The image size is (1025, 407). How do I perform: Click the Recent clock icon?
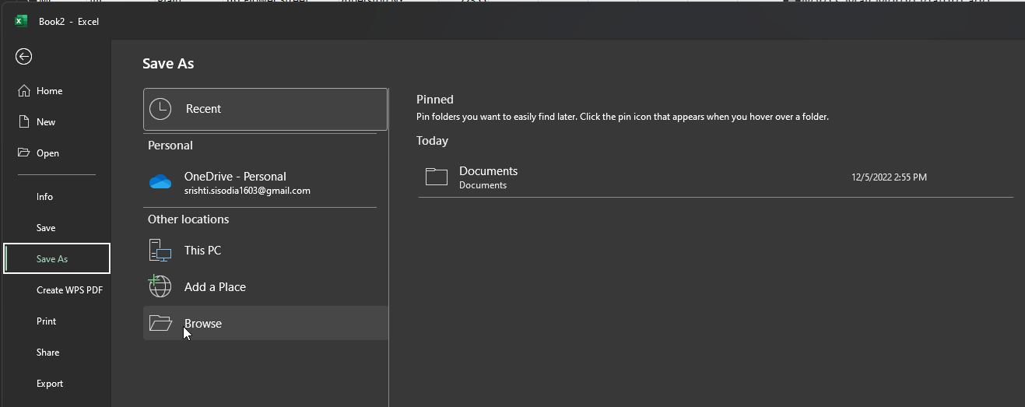click(x=160, y=109)
